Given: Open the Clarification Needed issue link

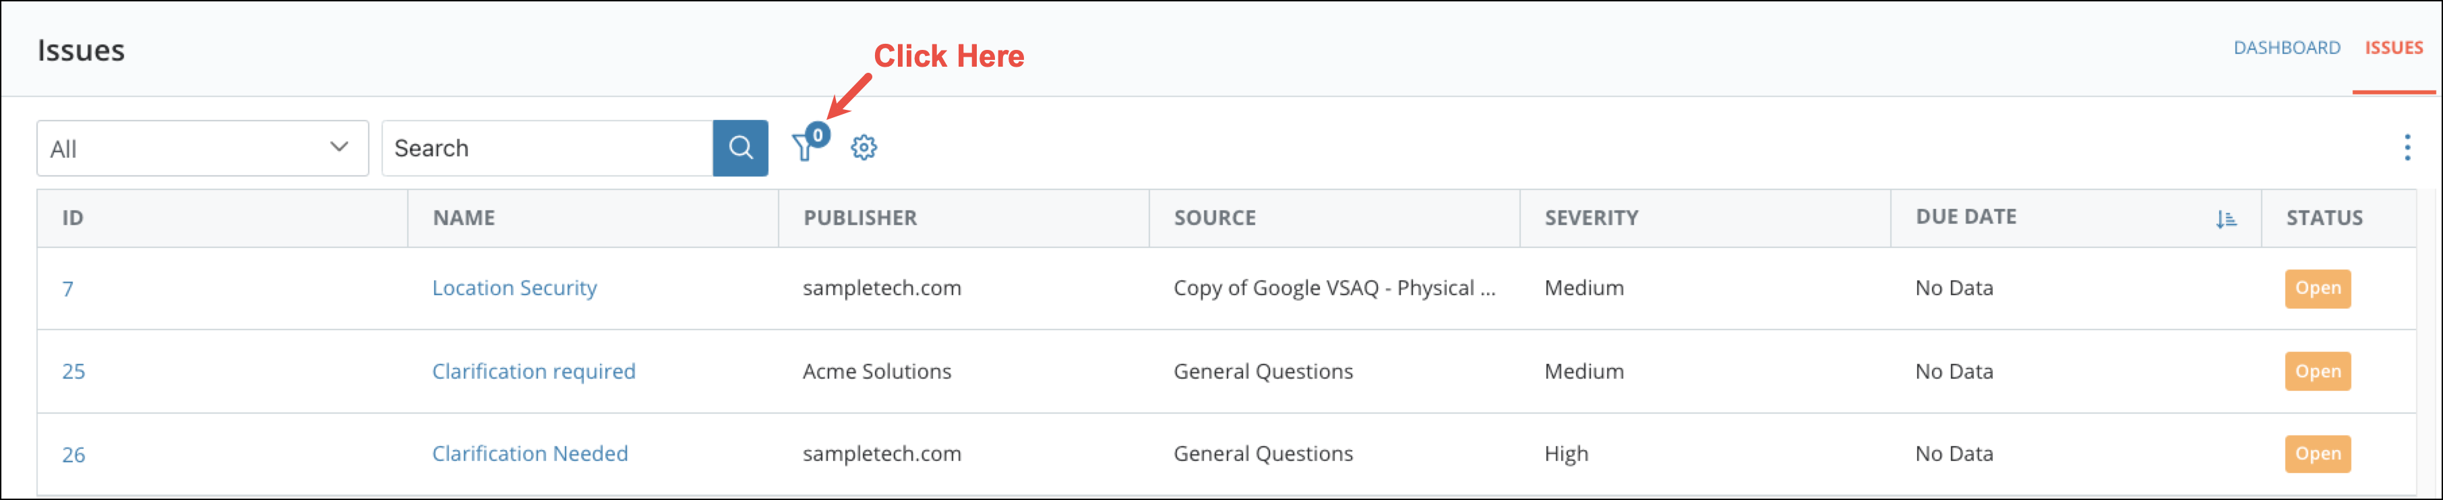Looking at the screenshot, I should (x=529, y=454).
